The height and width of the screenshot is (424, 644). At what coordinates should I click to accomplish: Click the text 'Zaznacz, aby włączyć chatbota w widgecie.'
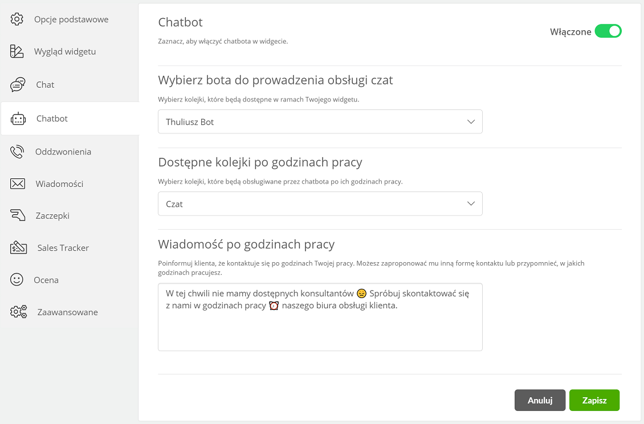[223, 41]
